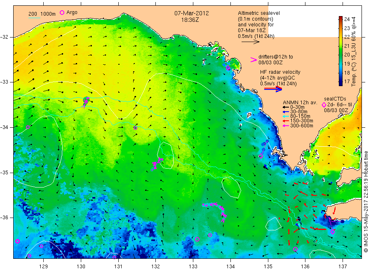
Task: Click the (0.1m contours) text
Action: point(256,19)
